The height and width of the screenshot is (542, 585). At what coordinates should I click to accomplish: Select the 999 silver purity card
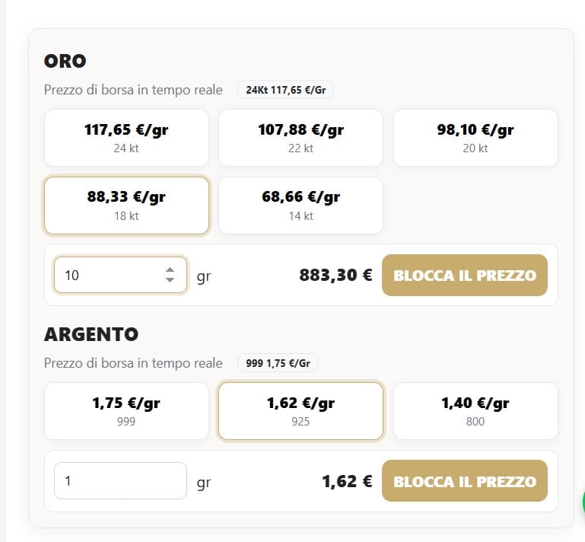pos(126,411)
